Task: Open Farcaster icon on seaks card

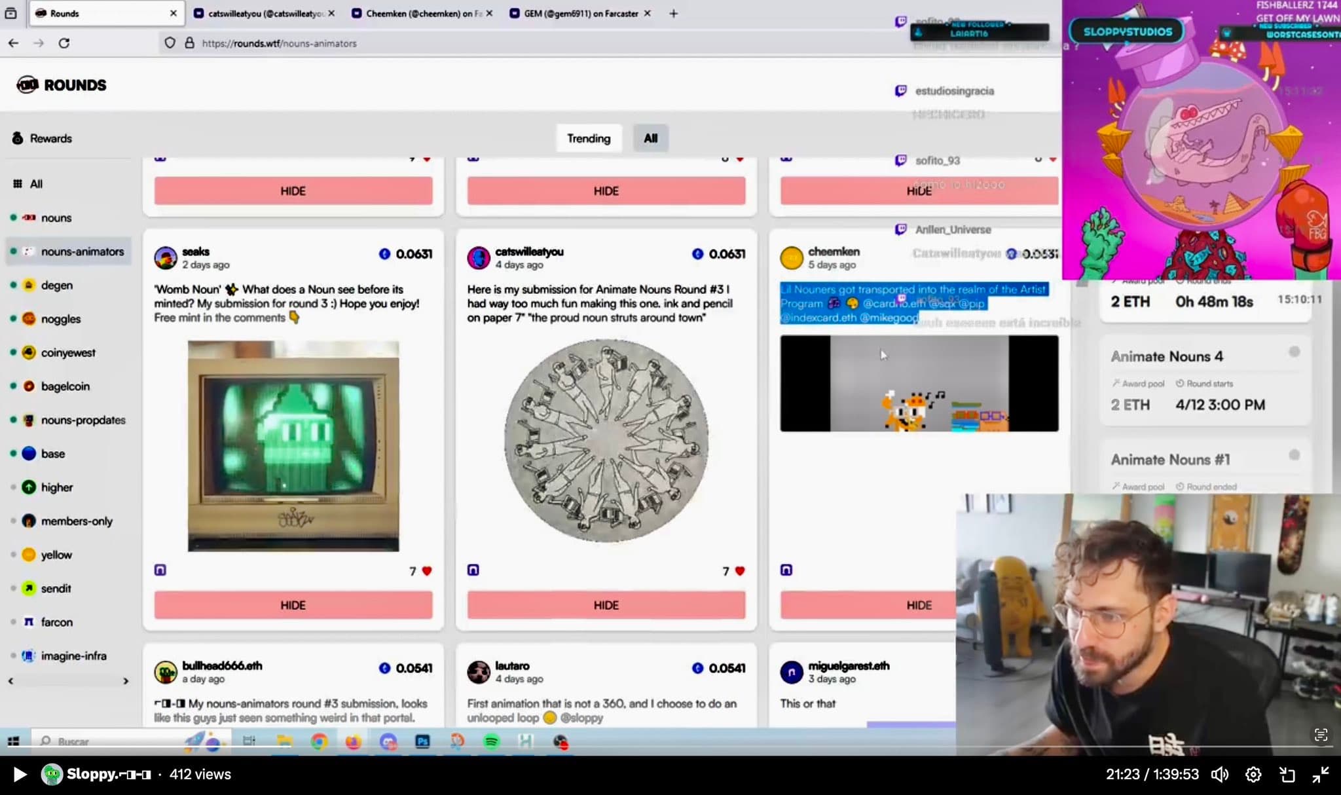Action: (x=160, y=570)
